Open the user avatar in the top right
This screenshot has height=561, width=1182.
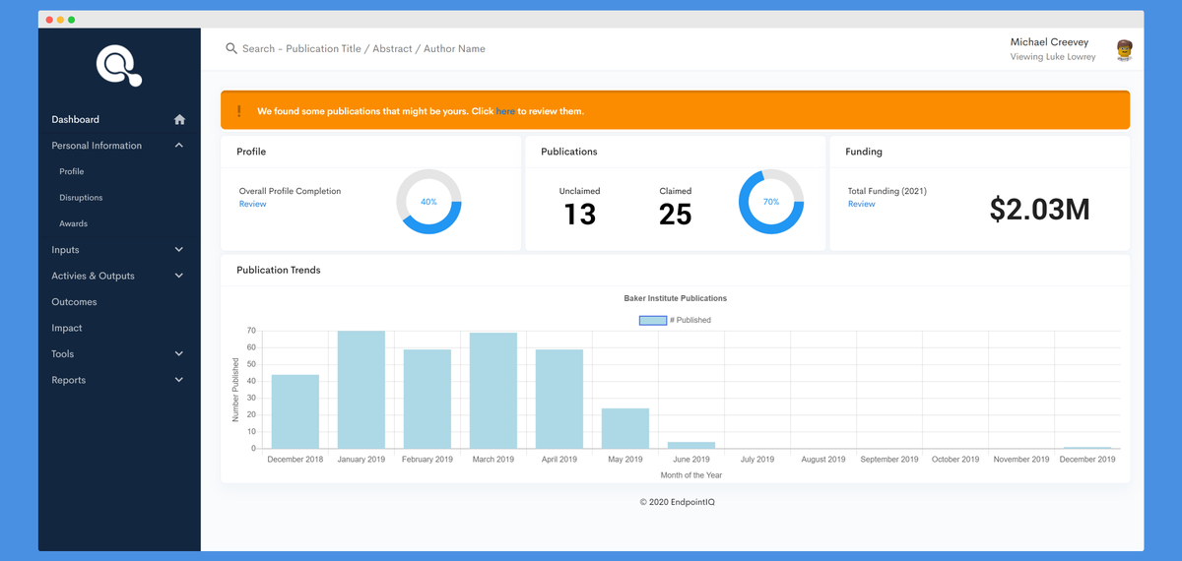(1124, 49)
